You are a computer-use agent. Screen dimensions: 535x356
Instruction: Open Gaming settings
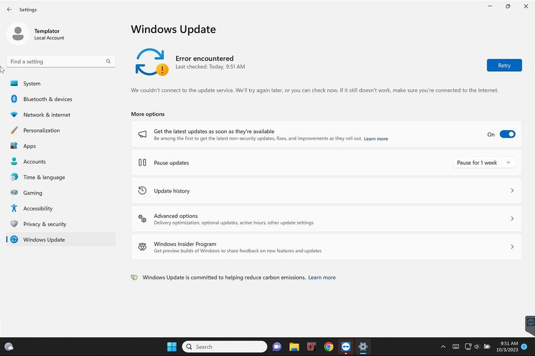pos(61,193)
